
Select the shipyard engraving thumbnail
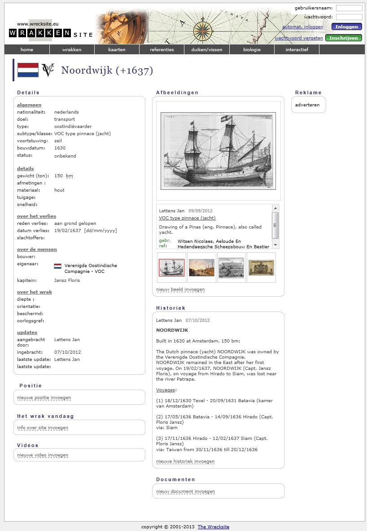click(x=231, y=268)
